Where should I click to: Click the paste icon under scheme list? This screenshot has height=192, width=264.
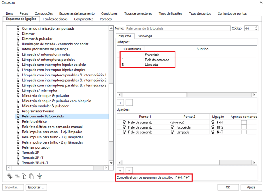coord(32,176)
